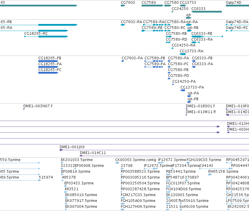This screenshot has width=249, height=211.
Task: Select EST EK007004.5prime
Action: pos(81,207)
